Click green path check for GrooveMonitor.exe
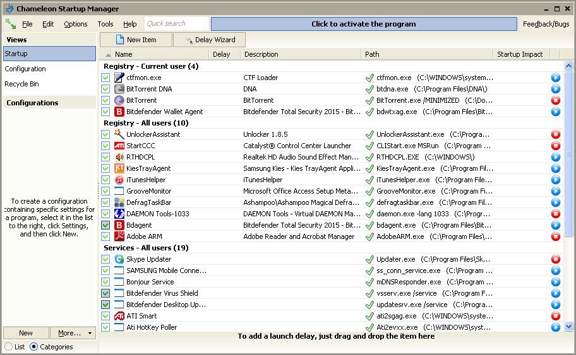 pyautogui.click(x=369, y=191)
